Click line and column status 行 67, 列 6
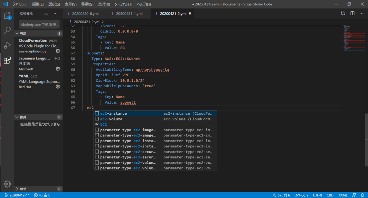368x198 pixels. click(x=282, y=195)
